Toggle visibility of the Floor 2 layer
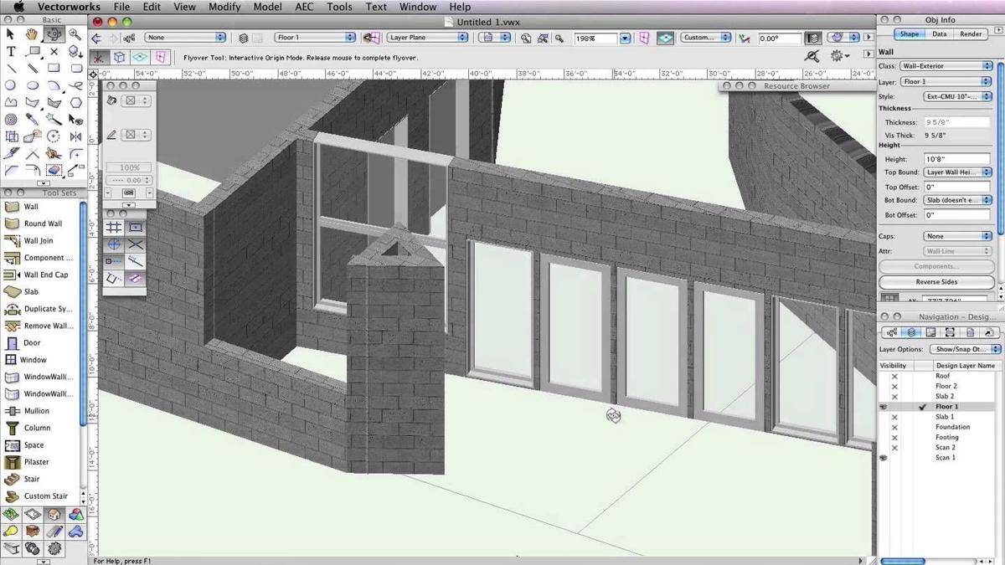1005x565 pixels. point(894,387)
